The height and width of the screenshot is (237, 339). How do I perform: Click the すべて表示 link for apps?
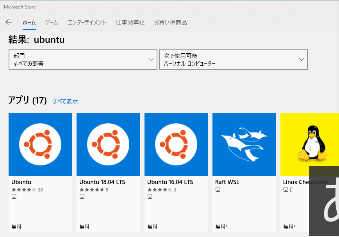65,101
